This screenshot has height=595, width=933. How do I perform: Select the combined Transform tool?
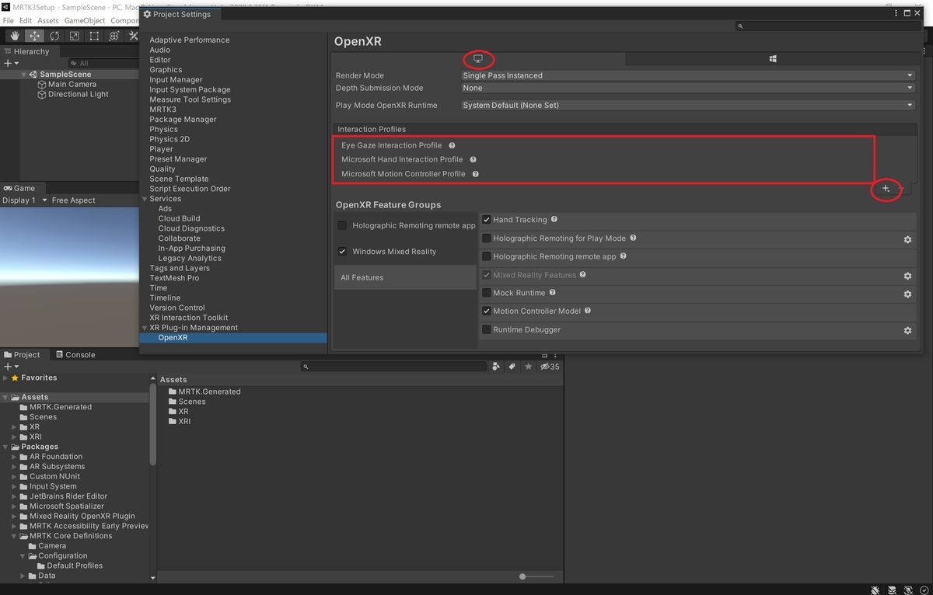(x=114, y=36)
